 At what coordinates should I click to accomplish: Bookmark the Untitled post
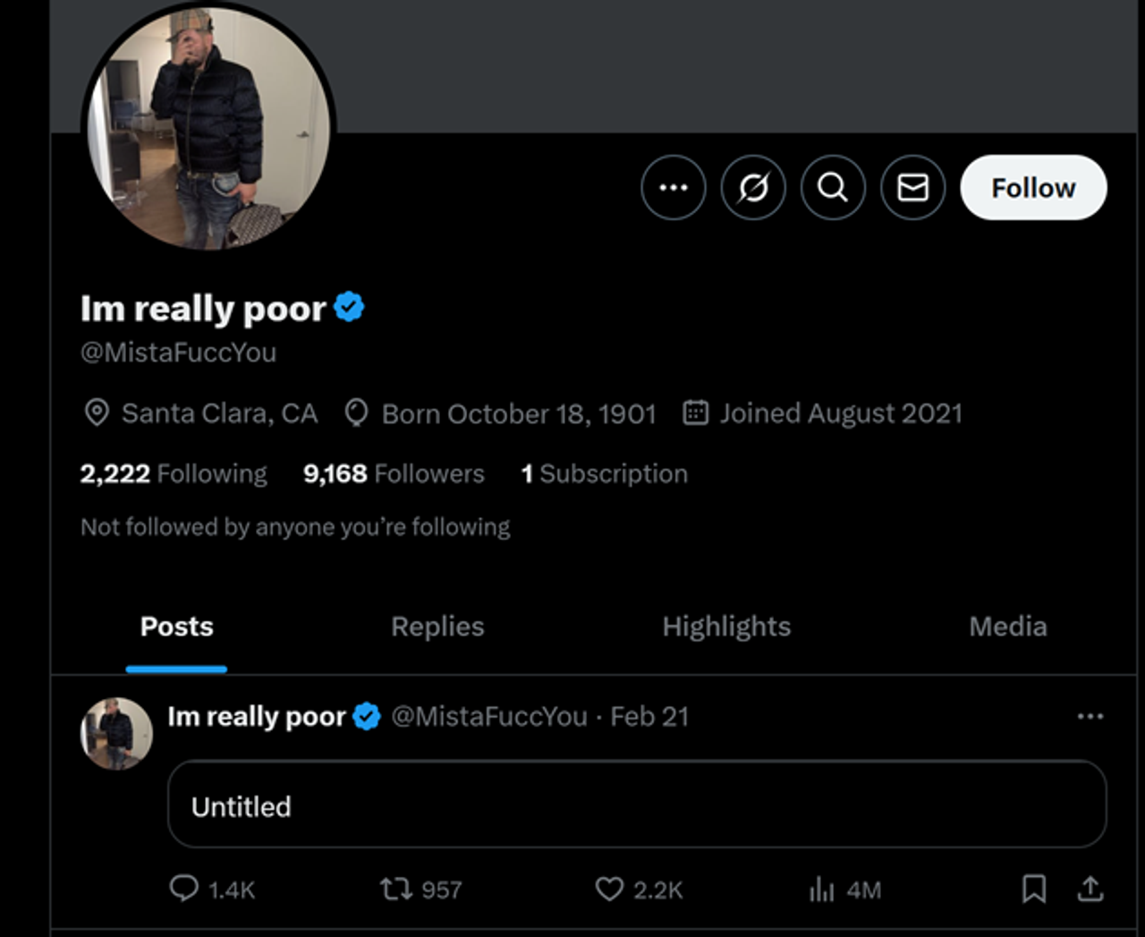(x=1034, y=889)
